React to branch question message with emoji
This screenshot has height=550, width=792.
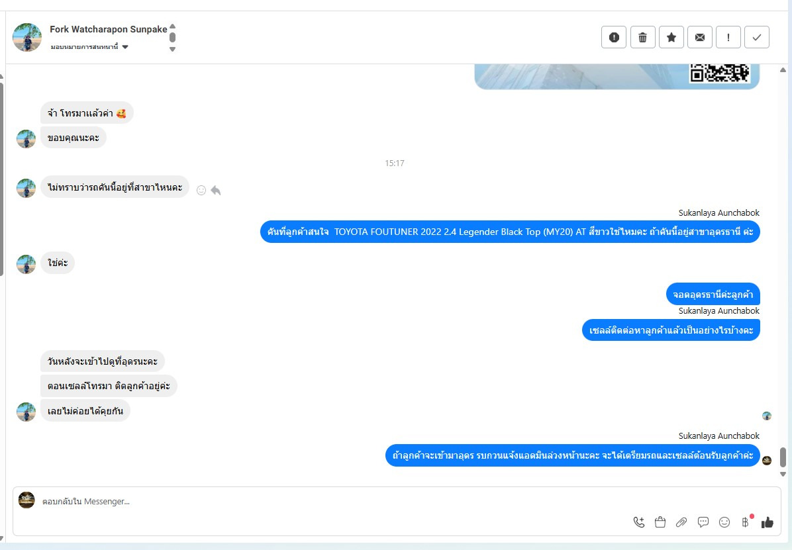click(201, 191)
